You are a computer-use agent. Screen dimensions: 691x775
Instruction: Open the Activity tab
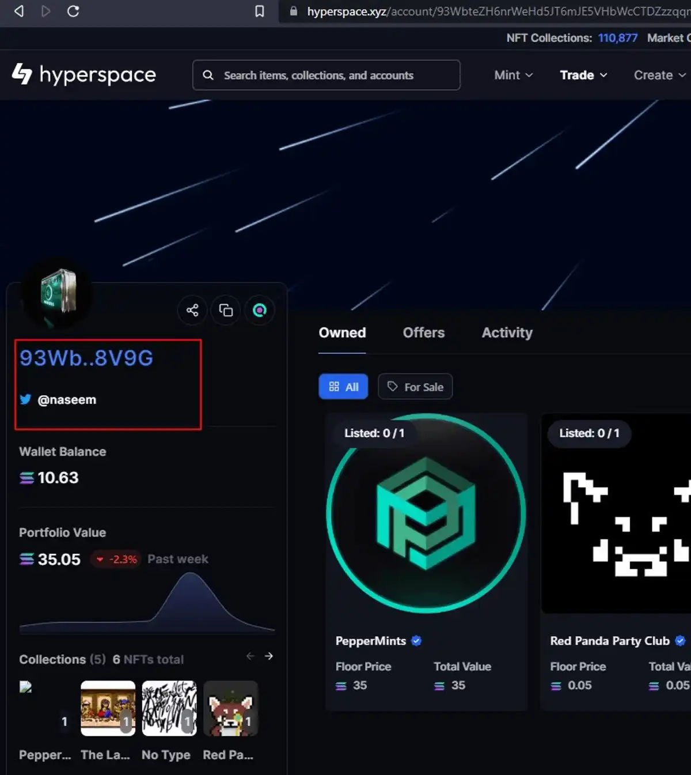coord(507,333)
